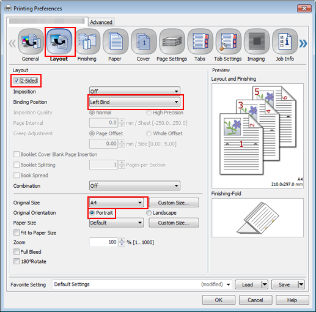The width and height of the screenshot is (316, 312).
Task: Click Custom Size next to Original Size
Action: point(174,202)
